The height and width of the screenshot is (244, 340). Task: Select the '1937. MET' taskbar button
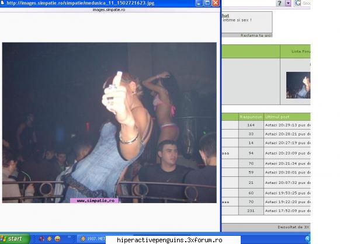[92, 239]
